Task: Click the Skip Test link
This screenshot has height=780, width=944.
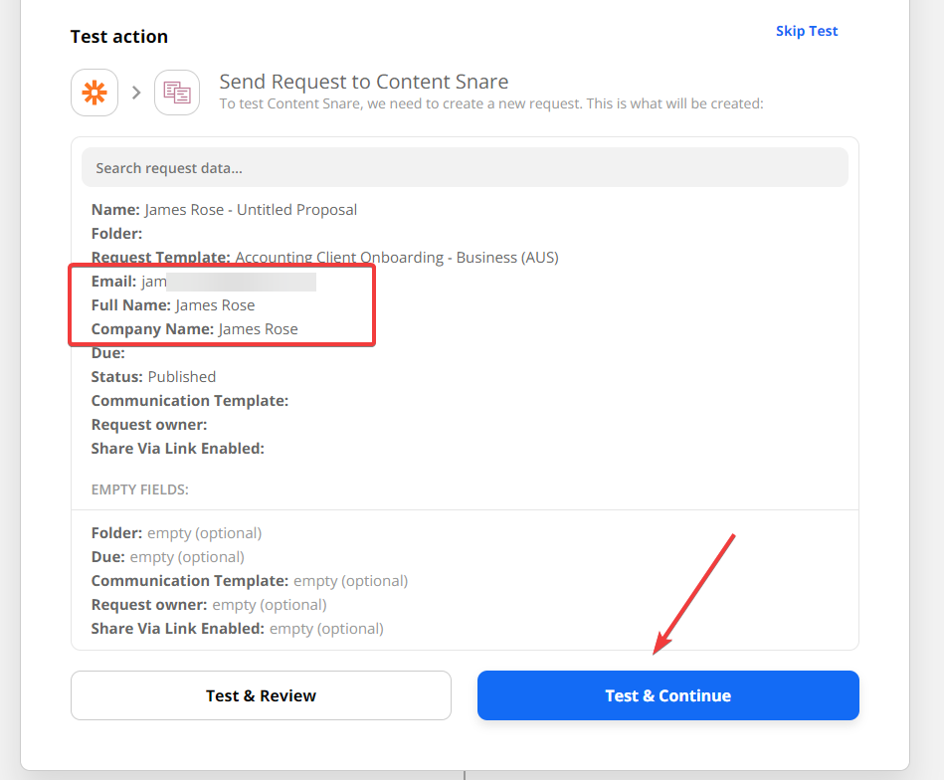Action: click(x=807, y=31)
